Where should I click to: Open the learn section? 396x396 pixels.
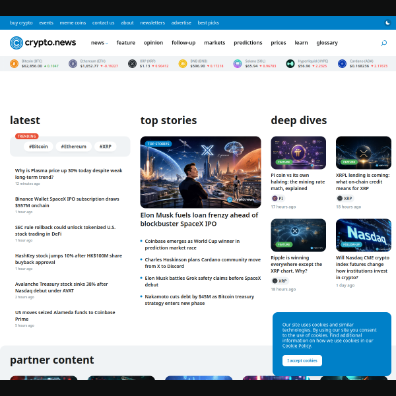coord(302,43)
